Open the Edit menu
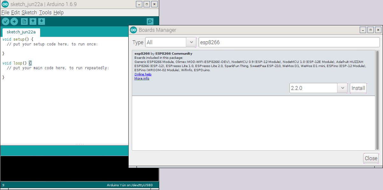This screenshot has width=383, height=190. 15,12
